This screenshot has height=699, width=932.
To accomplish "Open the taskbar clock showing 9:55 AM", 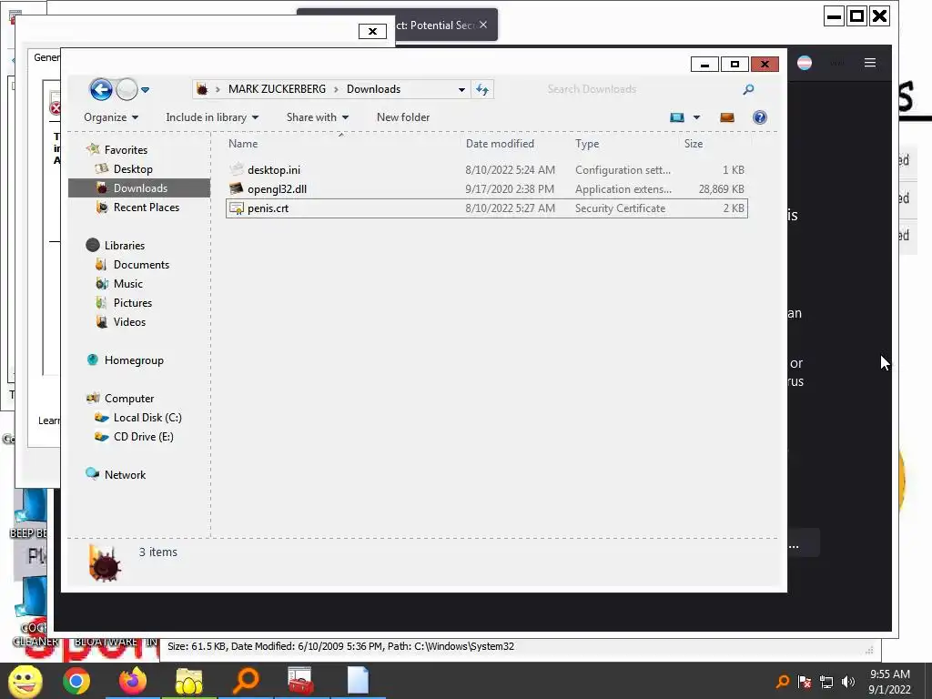I will (890, 682).
